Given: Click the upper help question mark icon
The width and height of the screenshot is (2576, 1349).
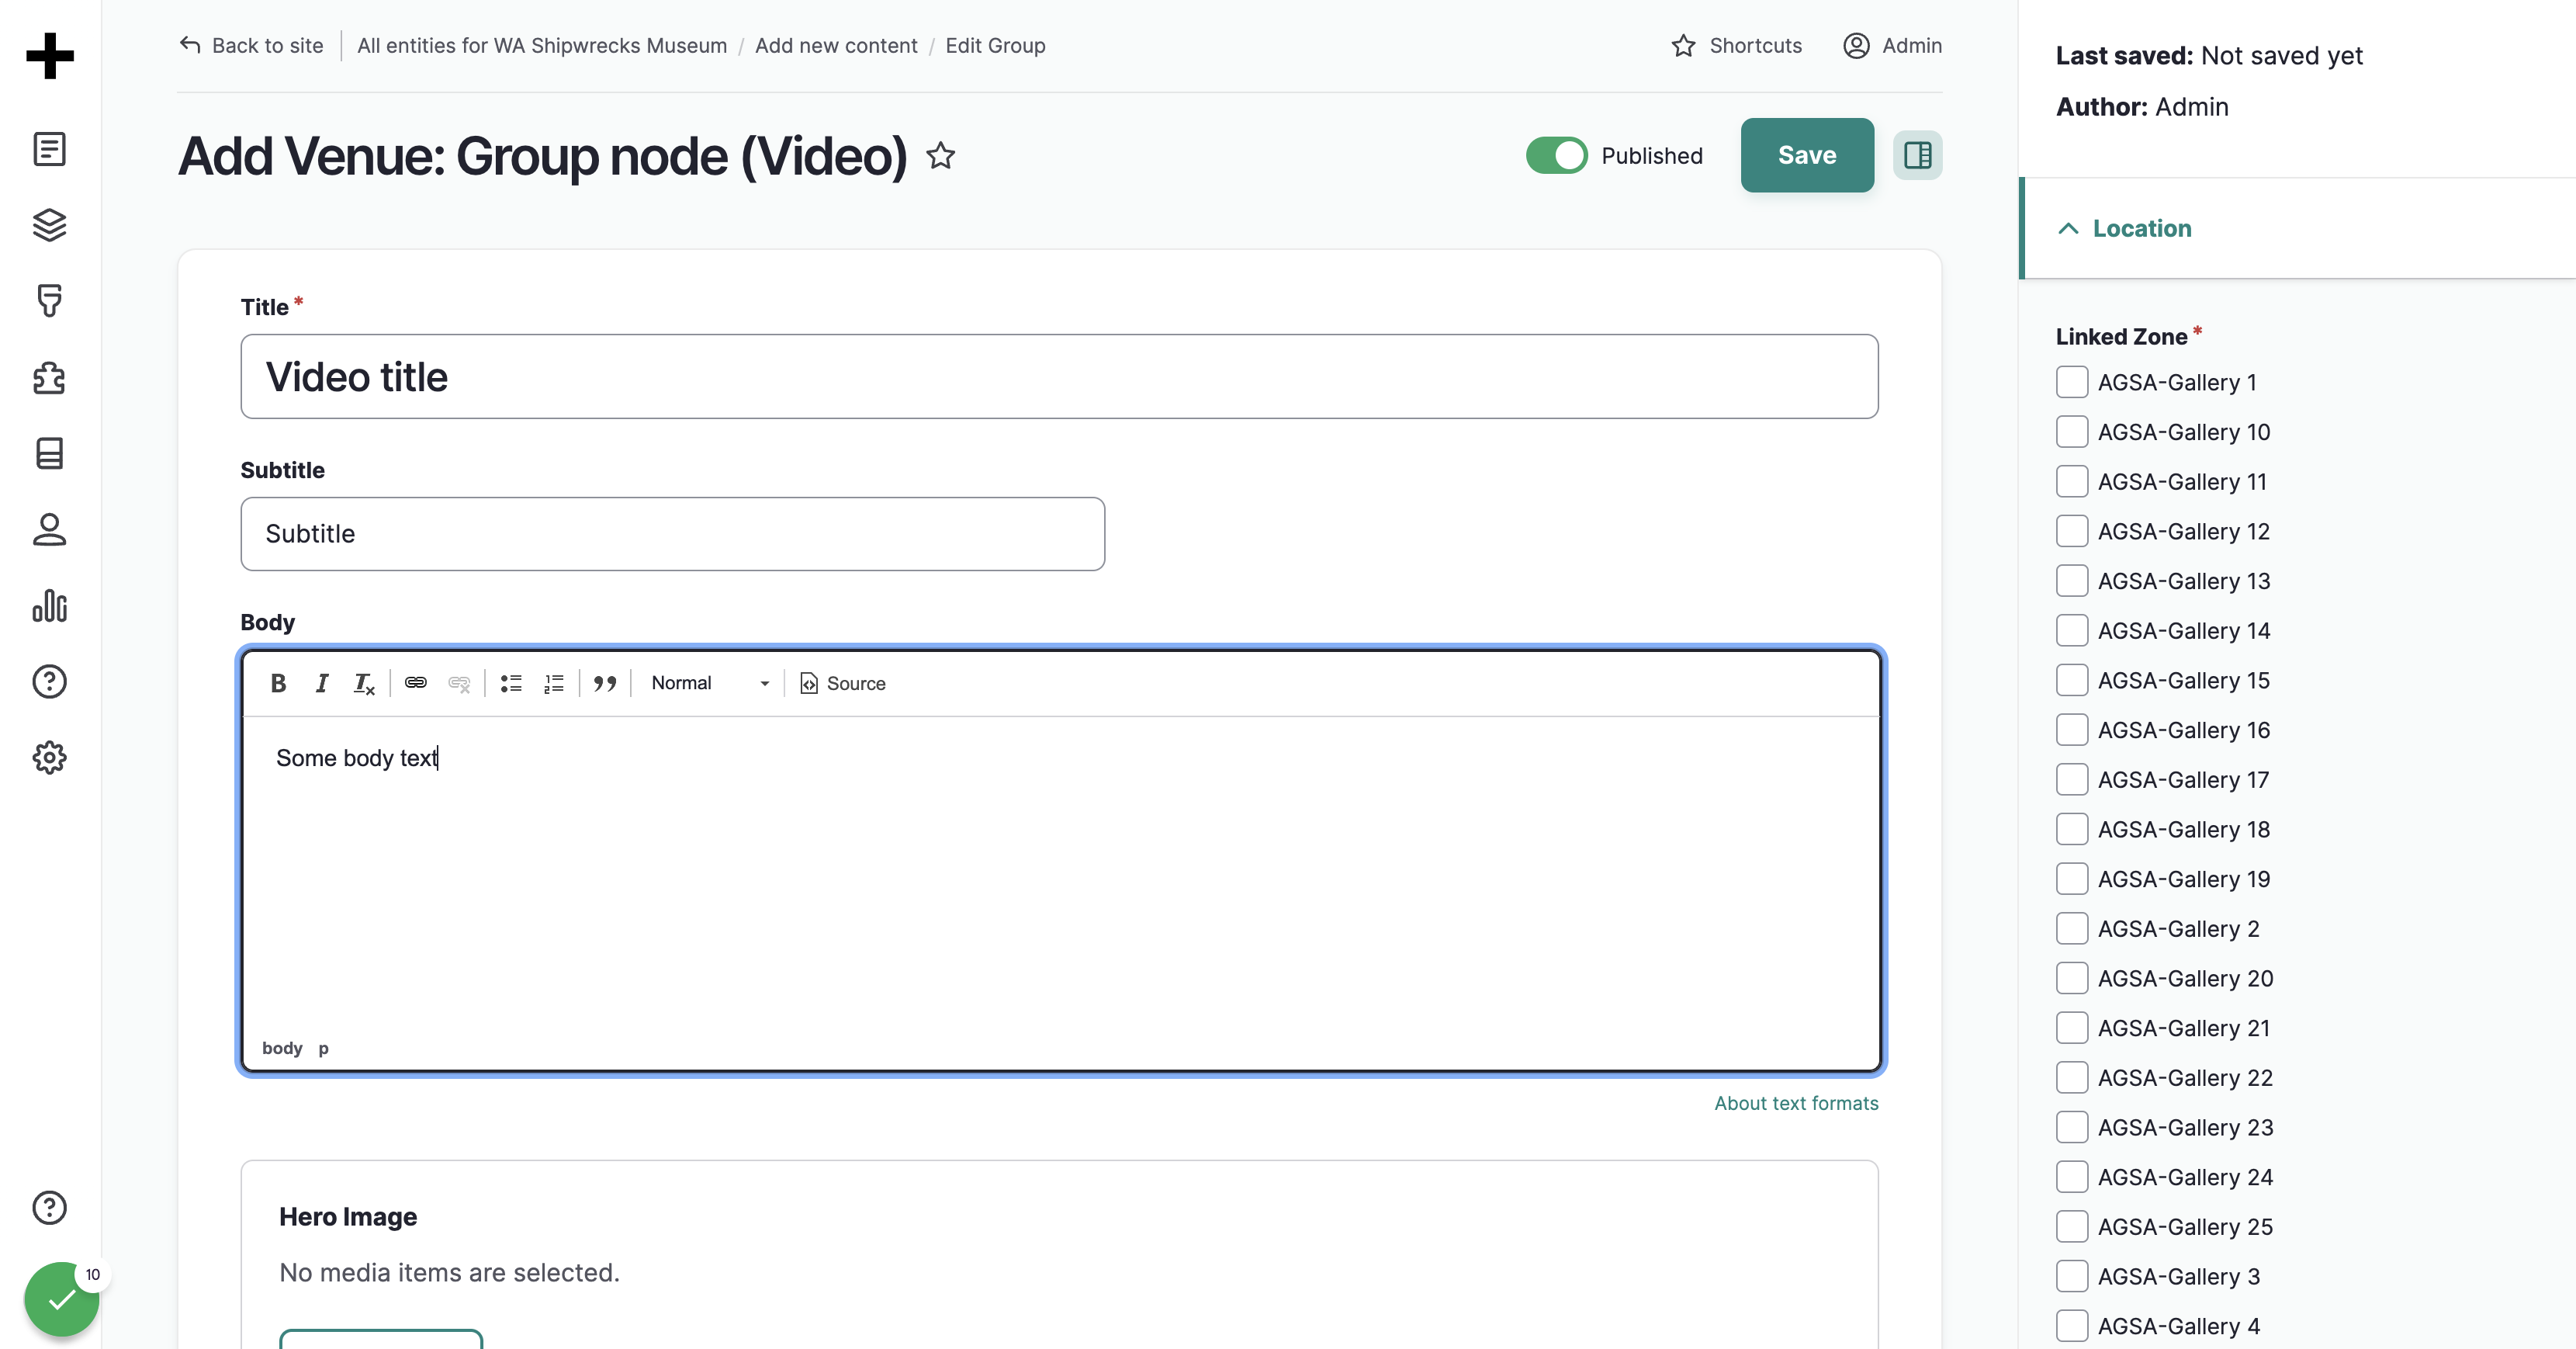Looking at the screenshot, I should click(50, 681).
